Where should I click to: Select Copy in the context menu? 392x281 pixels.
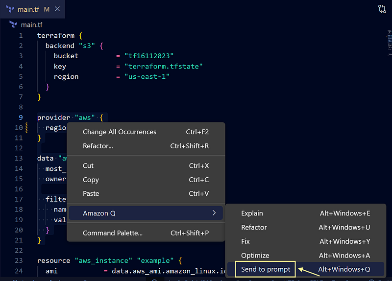click(x=146, y=180)
